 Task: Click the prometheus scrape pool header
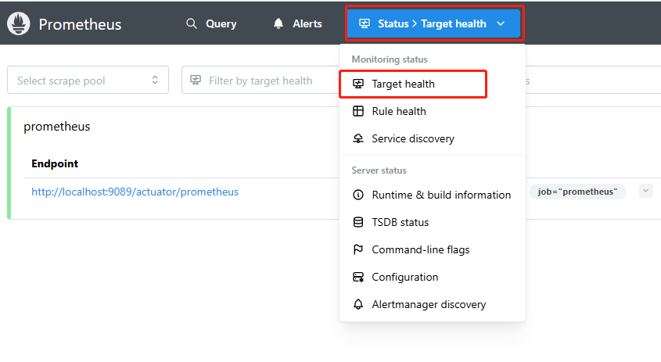56,126
